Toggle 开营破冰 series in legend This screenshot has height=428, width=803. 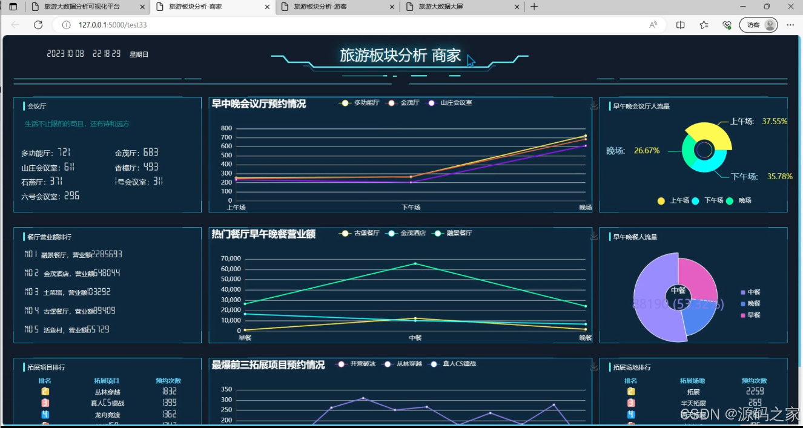[355, 364]
